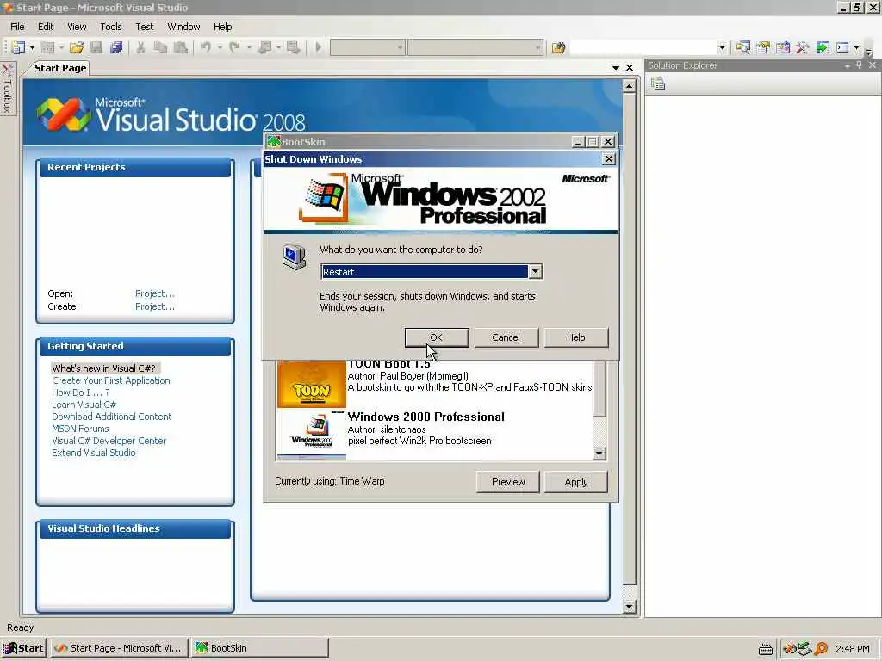This screenshot has width=882, height=661.
Task: Open 'How Do I ... ?' link
Action: tap(80, 392)
